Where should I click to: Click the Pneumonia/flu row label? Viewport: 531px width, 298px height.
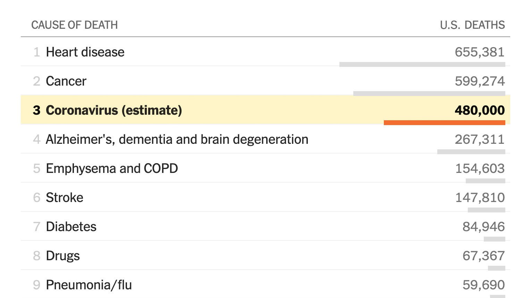[x=89, y=285]
